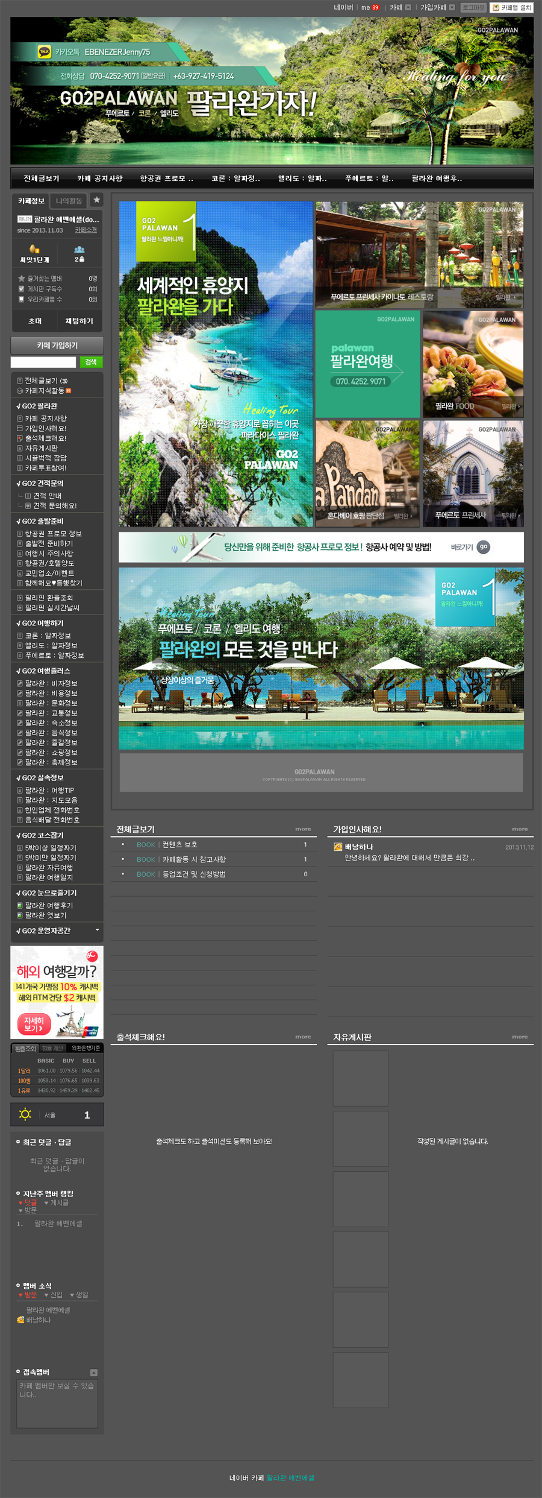The height and width of the screenshot is (1498, 542).
Task: Collapse the 접속멤버 panel
Action: tap(93, 1373)
